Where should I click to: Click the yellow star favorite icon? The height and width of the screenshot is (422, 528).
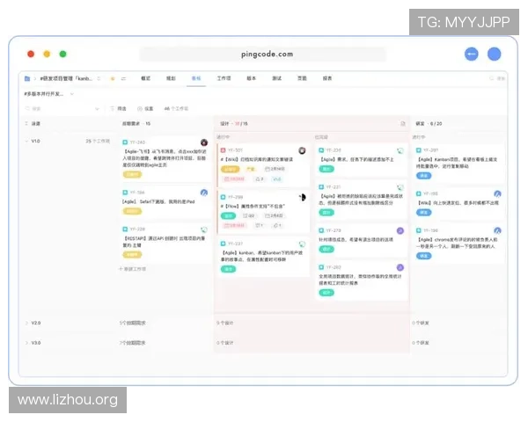113,78
